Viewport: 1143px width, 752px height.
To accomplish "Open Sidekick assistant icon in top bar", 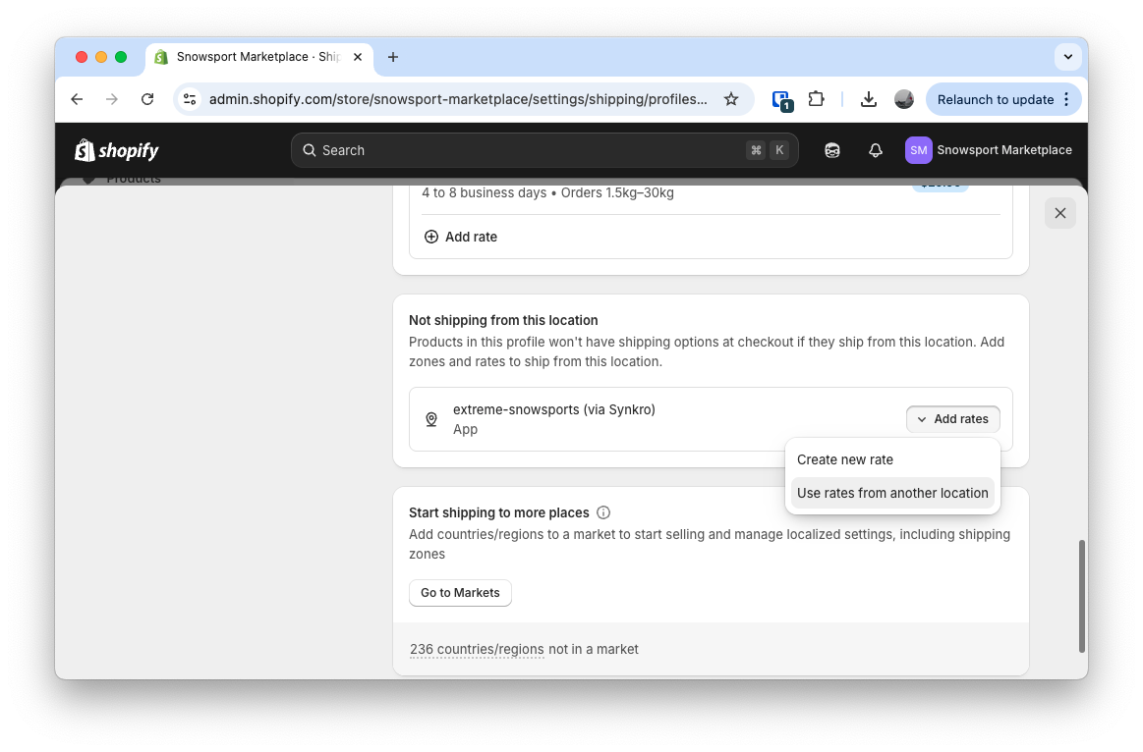I will pos(831,150).
